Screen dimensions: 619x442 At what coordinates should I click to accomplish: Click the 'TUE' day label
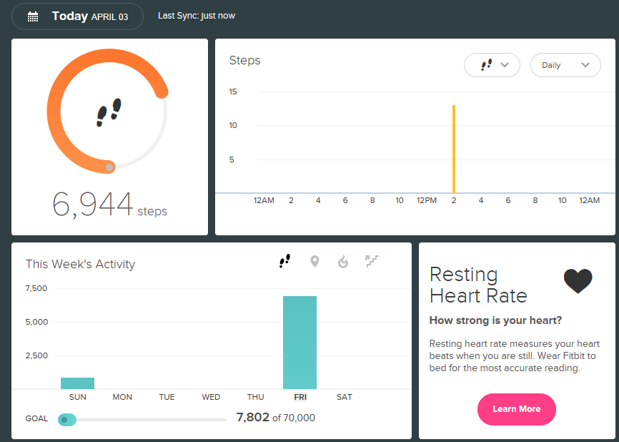point(167,397)
